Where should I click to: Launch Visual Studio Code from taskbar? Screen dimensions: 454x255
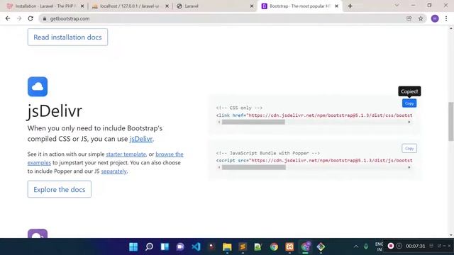[196, 246]
